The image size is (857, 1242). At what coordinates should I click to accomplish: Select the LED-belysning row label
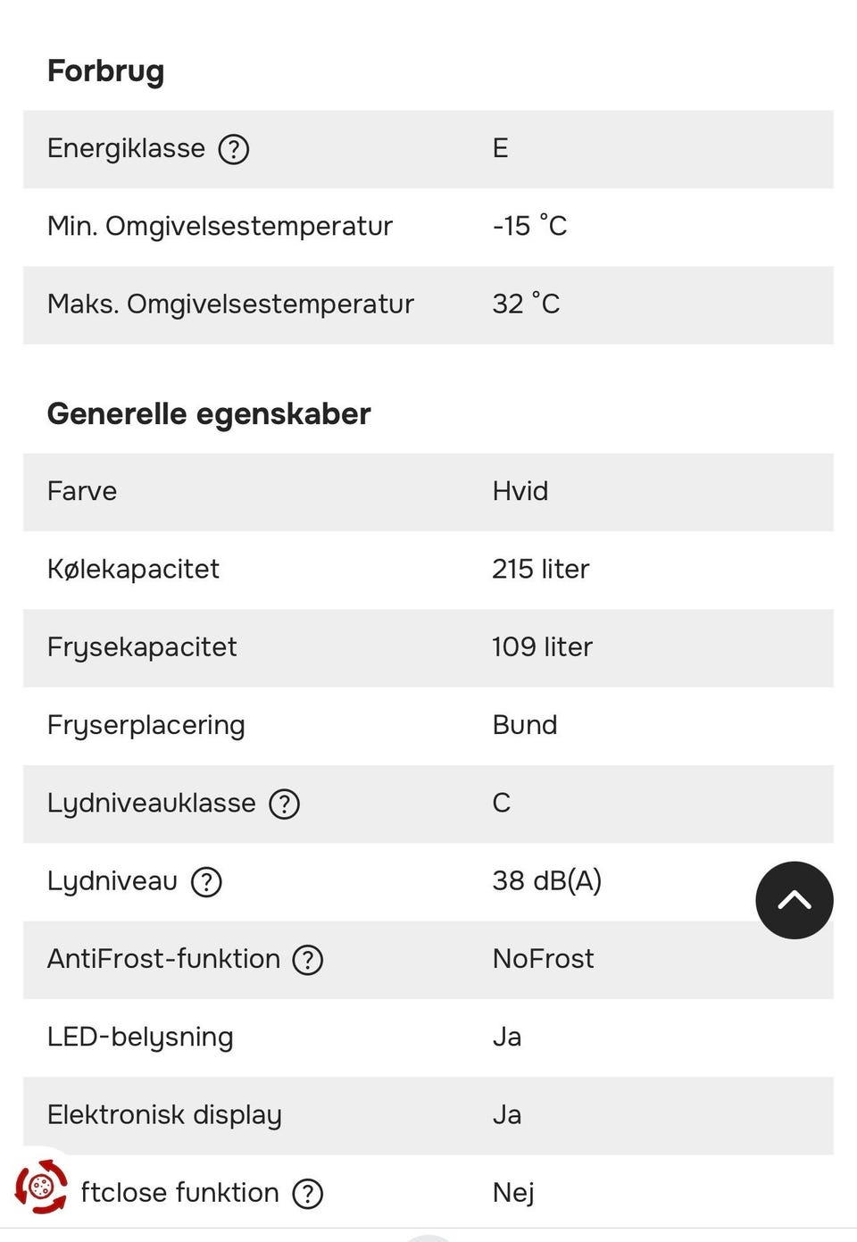pyautogui.click(x=140, y=1038)
